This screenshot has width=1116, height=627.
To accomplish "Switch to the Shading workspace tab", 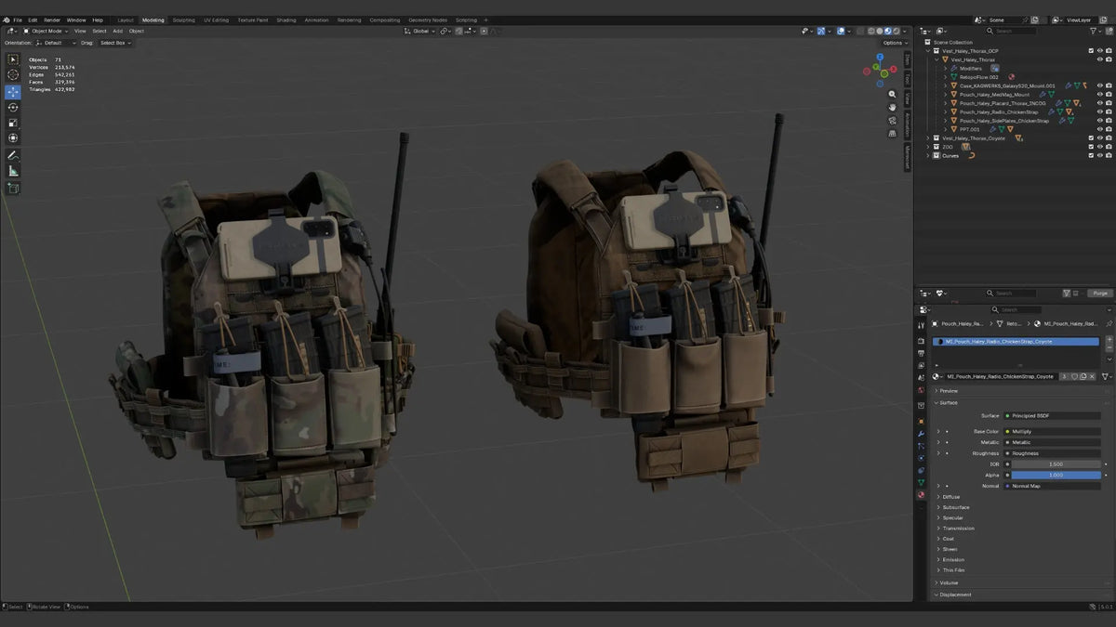I will 286,20.
